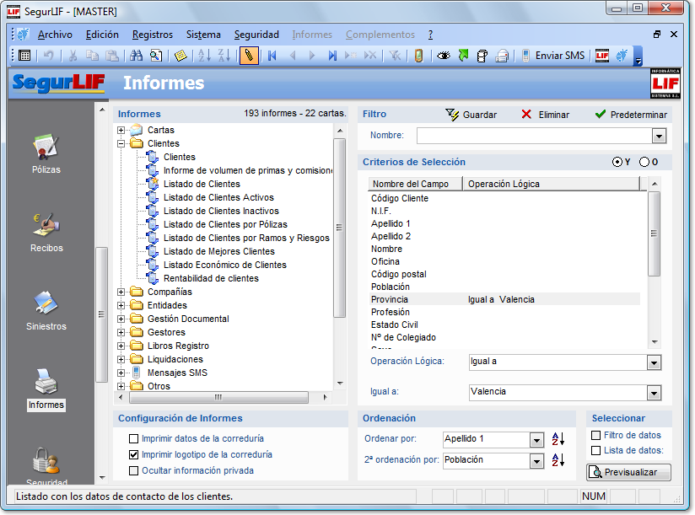Uncheck Imprimir logotipo de la correduría
The image size is (695, 515).
(x=133, y=454)
